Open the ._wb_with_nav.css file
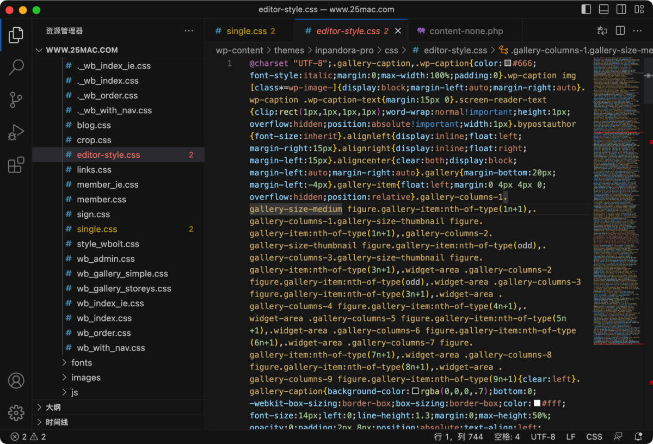Screen dimensions: 653x444 (x=118, y=110)
